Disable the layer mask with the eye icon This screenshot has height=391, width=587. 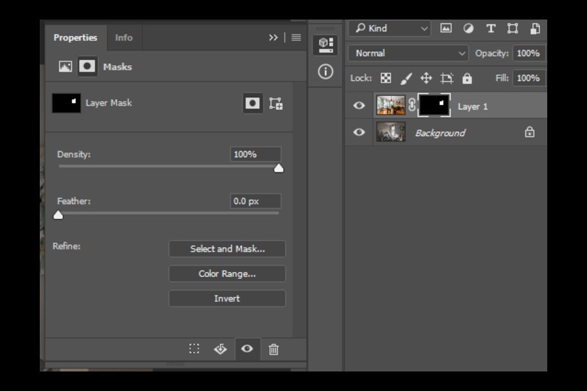[247, 349]
